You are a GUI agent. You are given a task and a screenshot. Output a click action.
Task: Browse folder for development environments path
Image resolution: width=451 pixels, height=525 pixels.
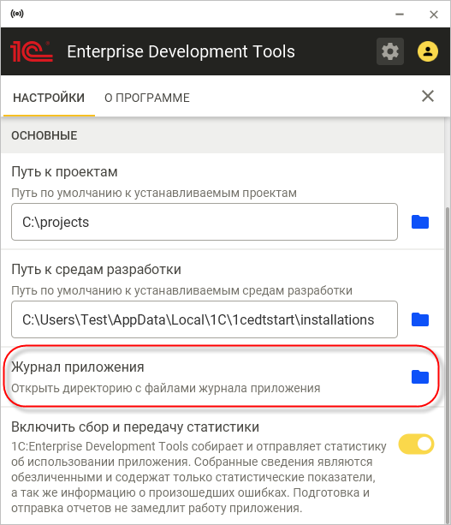(420, 319)
